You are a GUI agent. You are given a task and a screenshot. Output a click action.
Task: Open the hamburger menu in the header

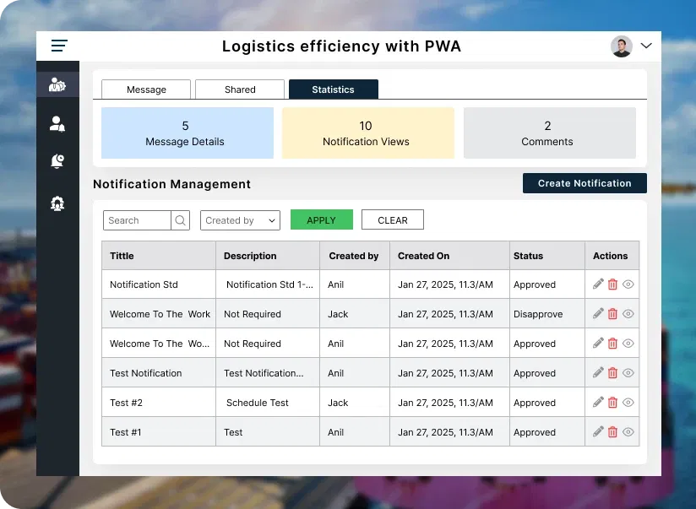click(59, 46)
